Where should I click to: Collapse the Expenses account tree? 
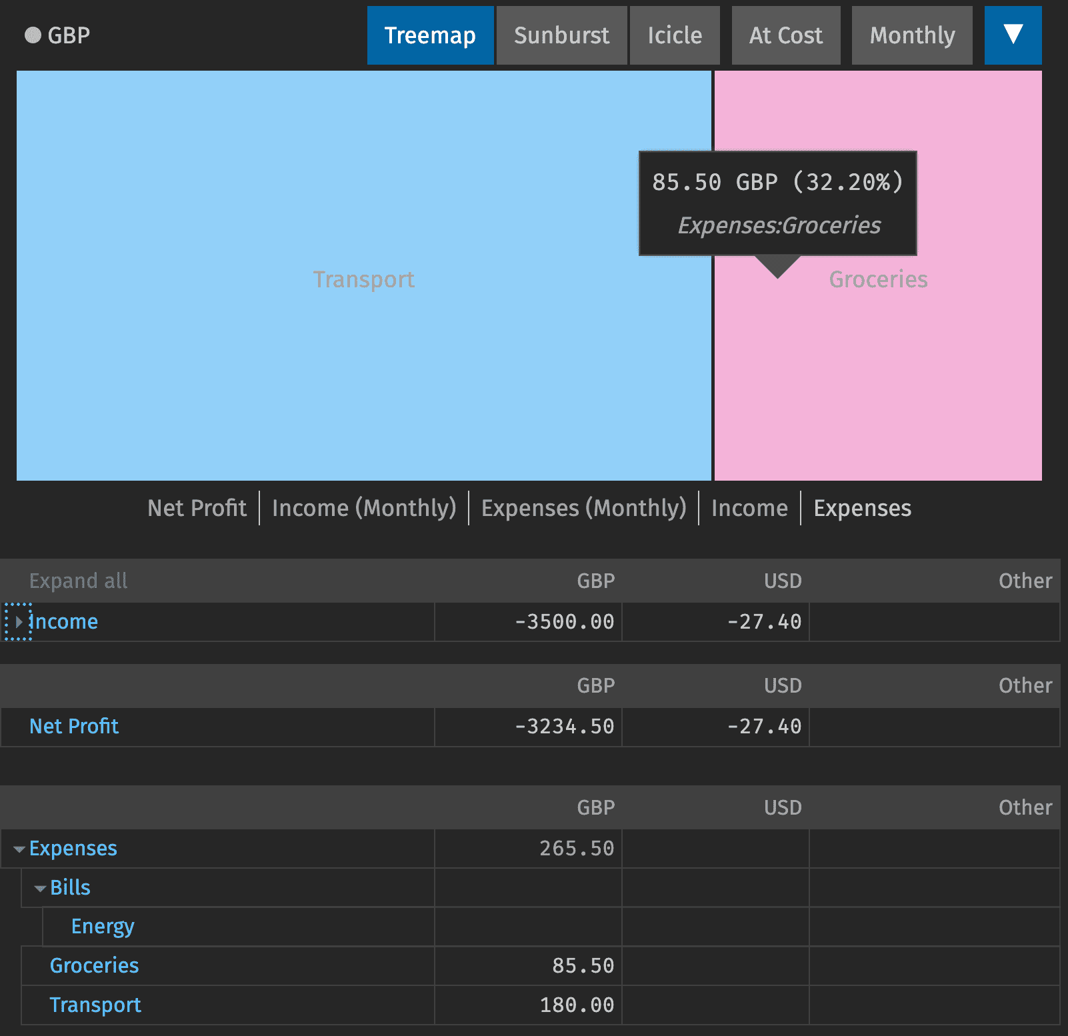point(18,848)
